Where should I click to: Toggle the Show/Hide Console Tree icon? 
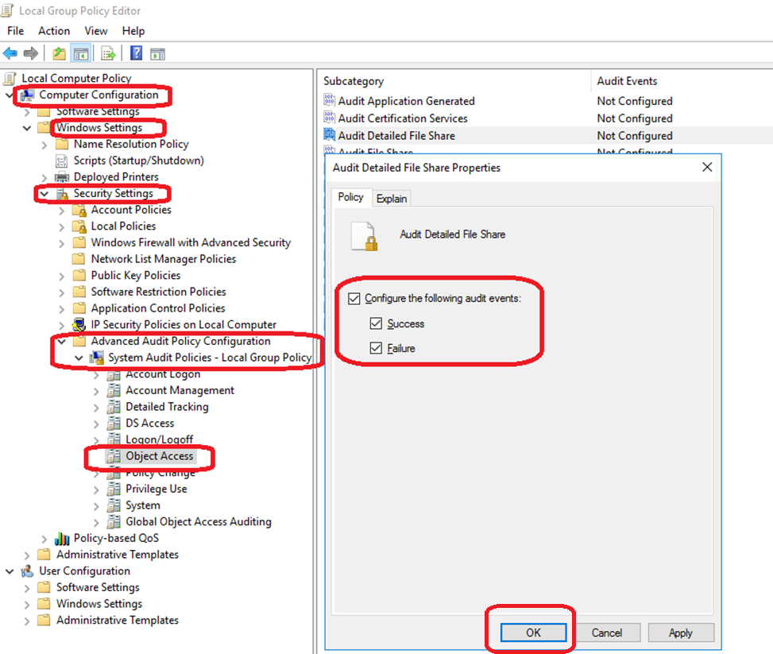(79, 53)
